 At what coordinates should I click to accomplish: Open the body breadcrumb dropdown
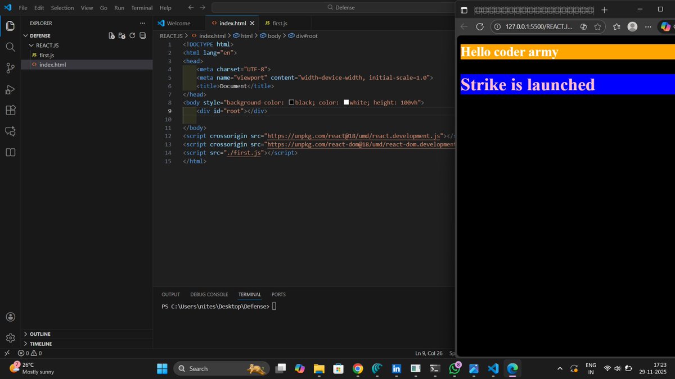coord(271,35)
